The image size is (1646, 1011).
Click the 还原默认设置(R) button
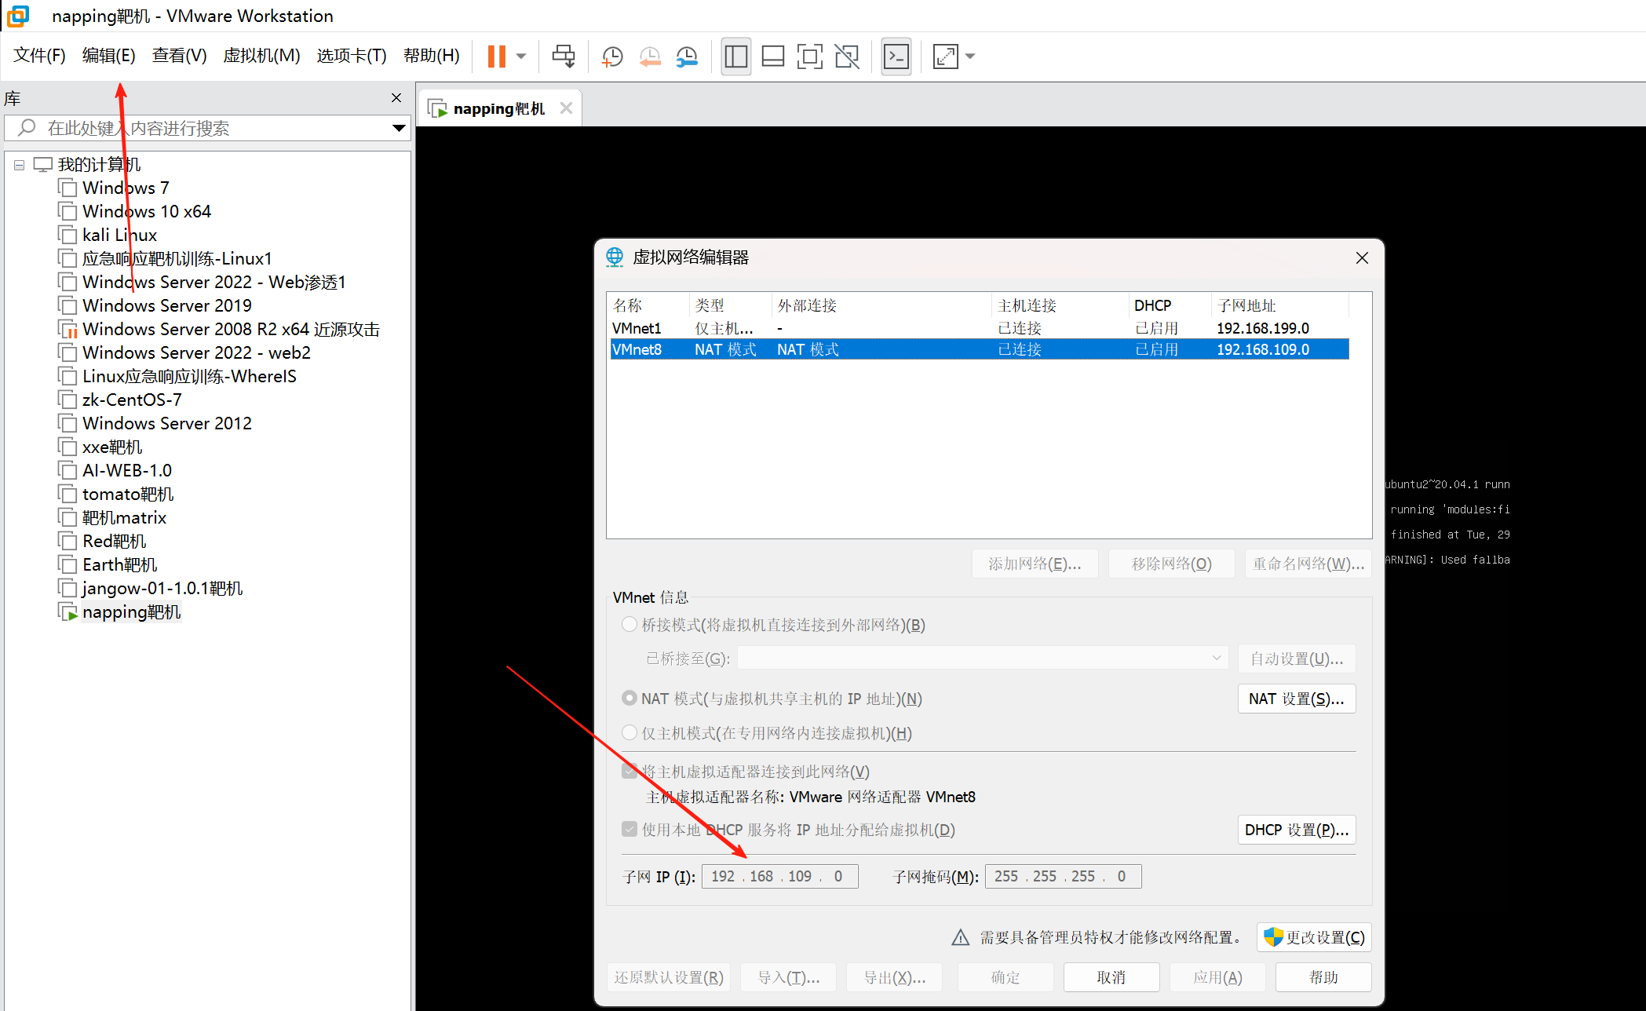click(x=669, y=977)
